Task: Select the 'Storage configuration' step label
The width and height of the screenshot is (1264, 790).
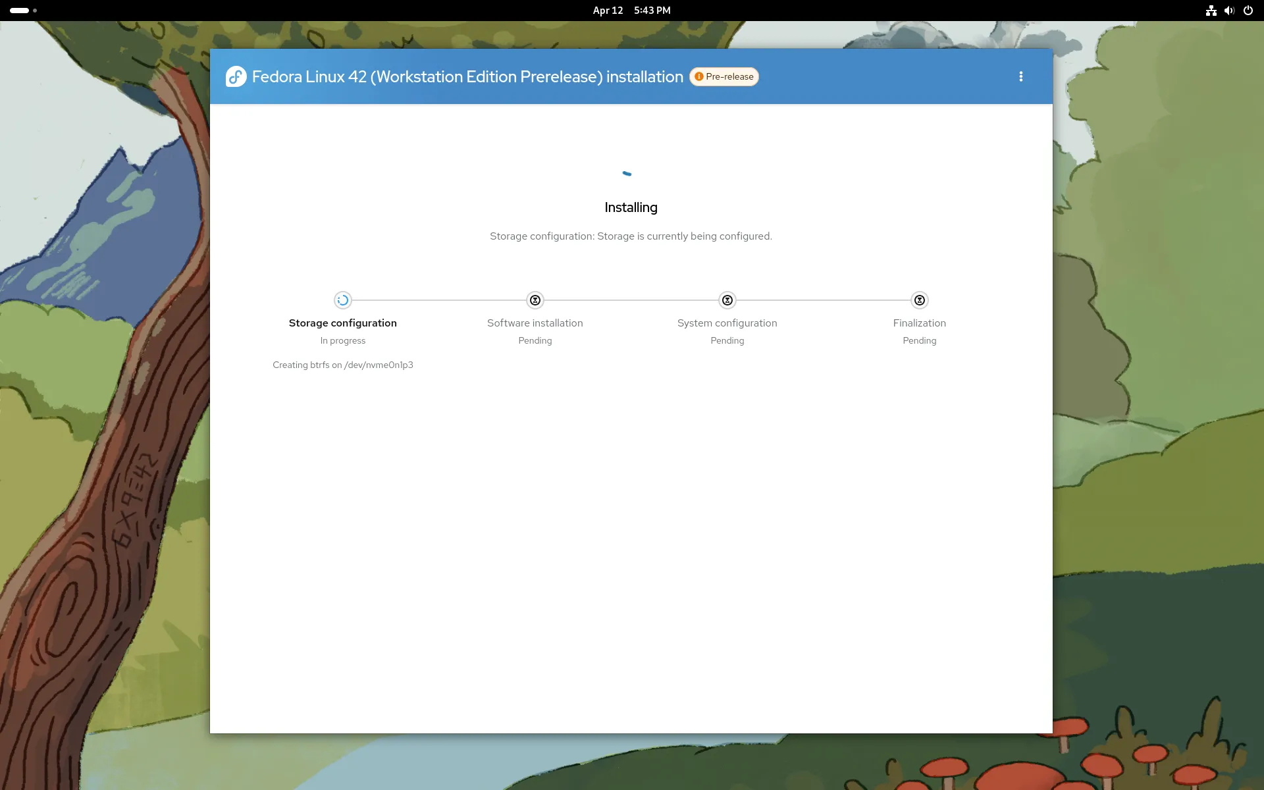Action: pos(343,323)
